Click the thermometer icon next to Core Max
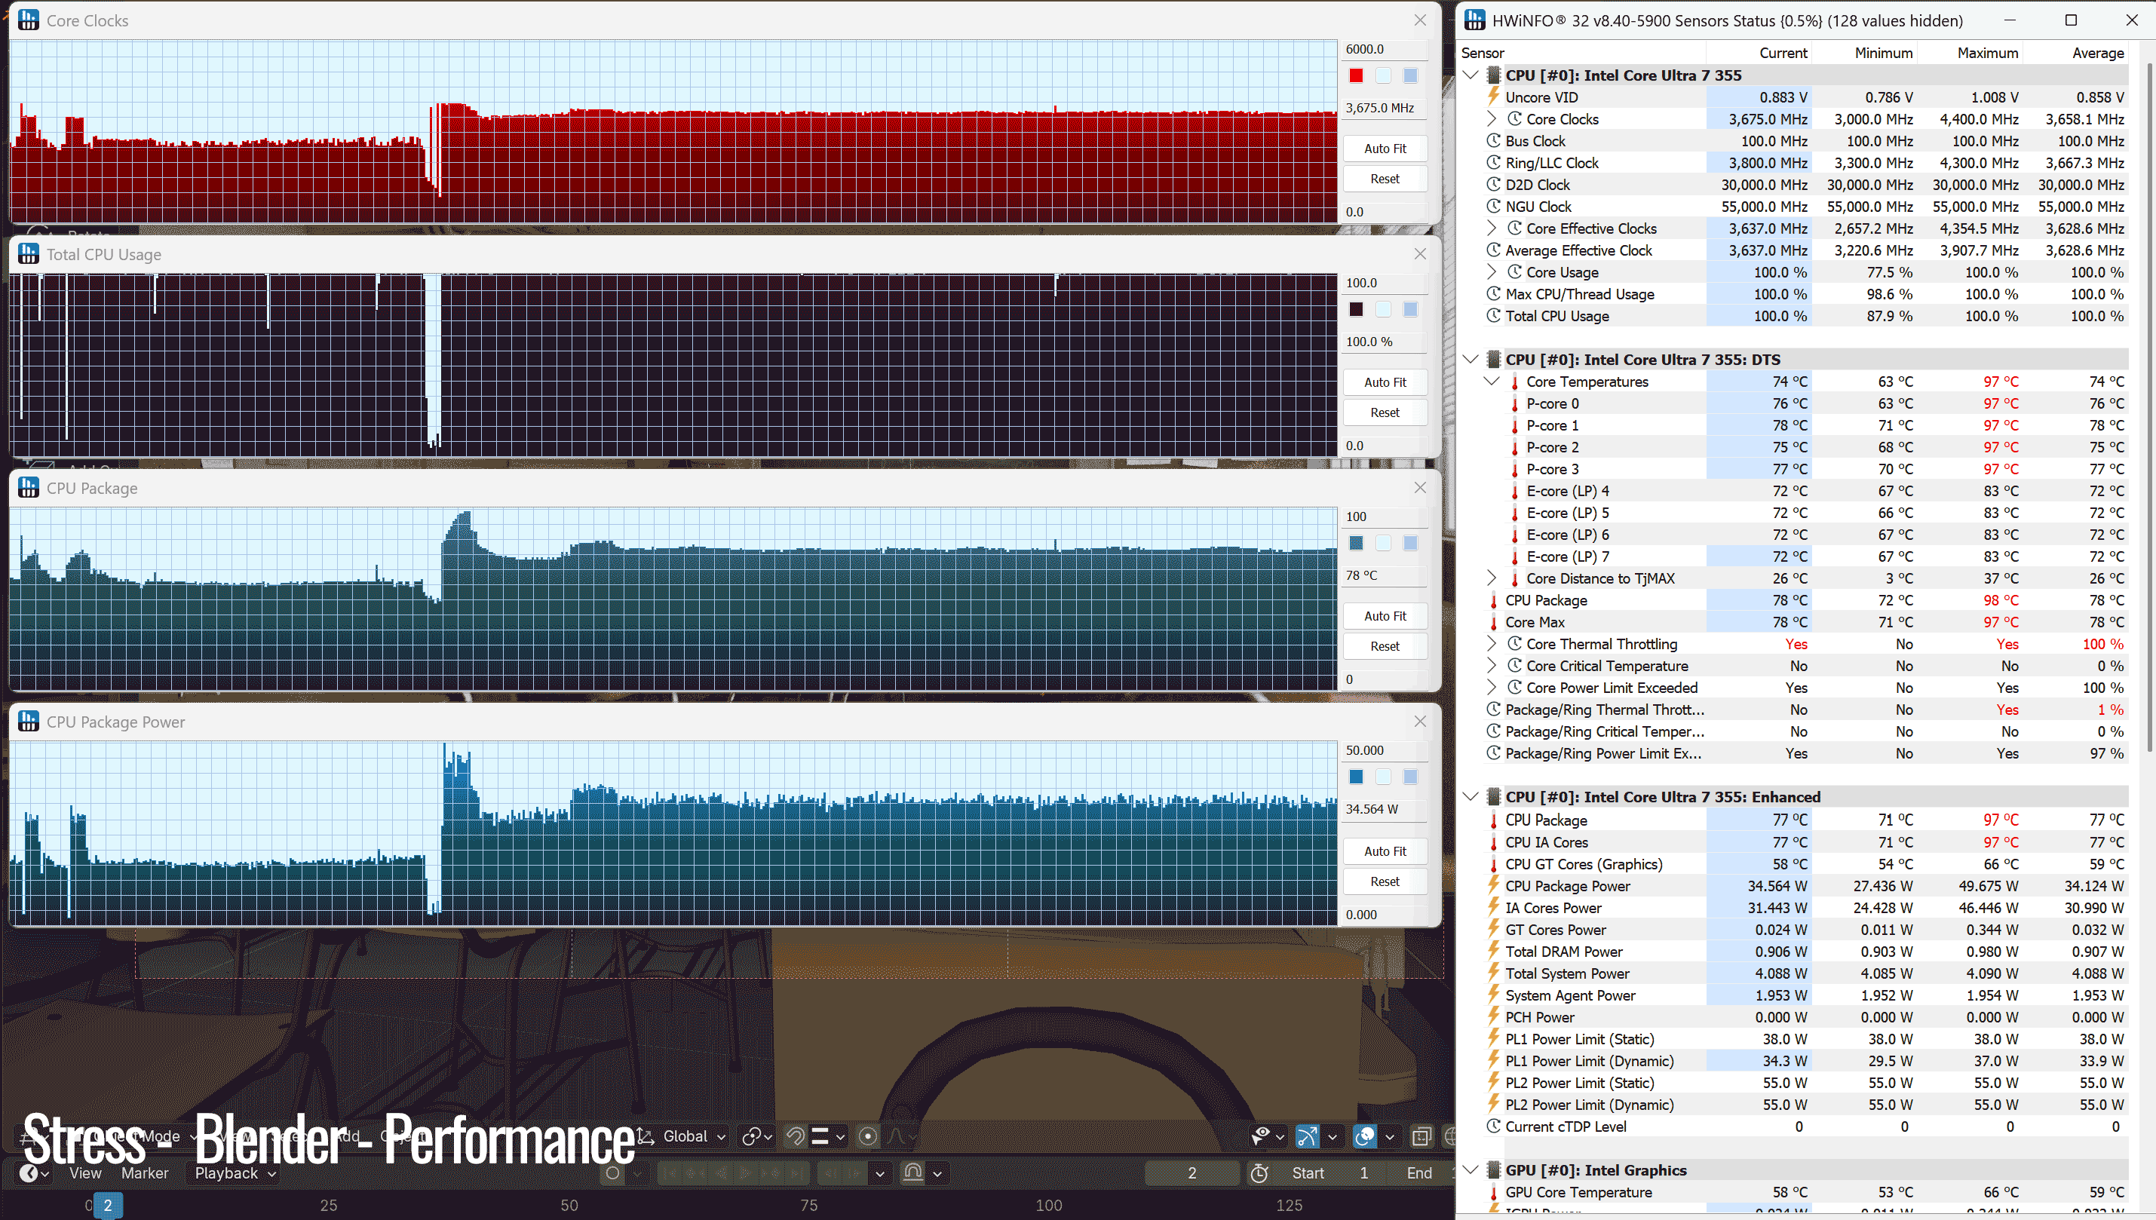The height and width of the screenshot is (1220, 2156). (1493, 623)
